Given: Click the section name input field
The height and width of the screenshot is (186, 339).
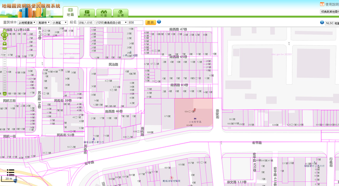Looking at the screenshot, I should 86,23.
